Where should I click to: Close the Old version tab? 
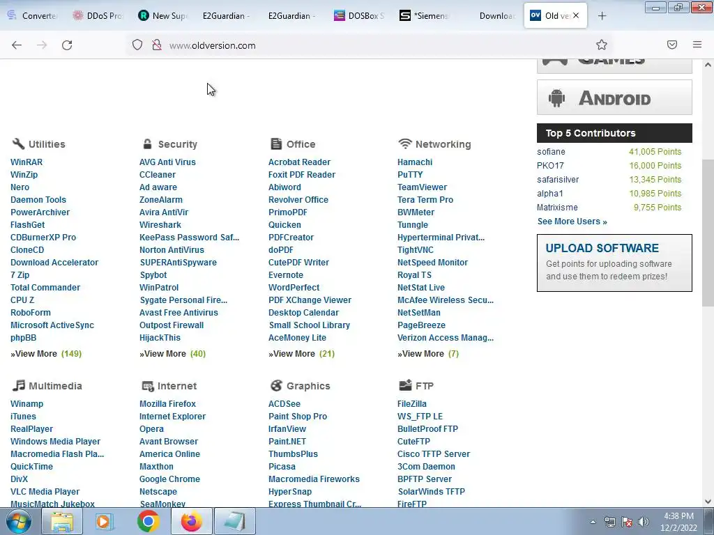click(576, 15)
